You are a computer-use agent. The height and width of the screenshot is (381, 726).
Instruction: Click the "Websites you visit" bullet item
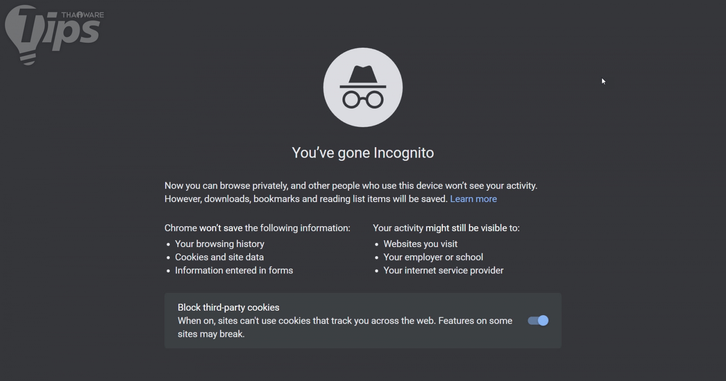[420, 244]
